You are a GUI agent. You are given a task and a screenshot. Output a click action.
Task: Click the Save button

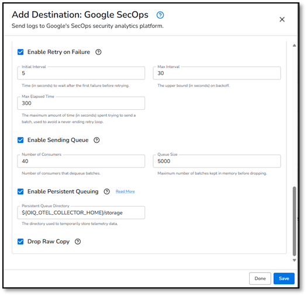pyautogui.click(x=284, y=278)
